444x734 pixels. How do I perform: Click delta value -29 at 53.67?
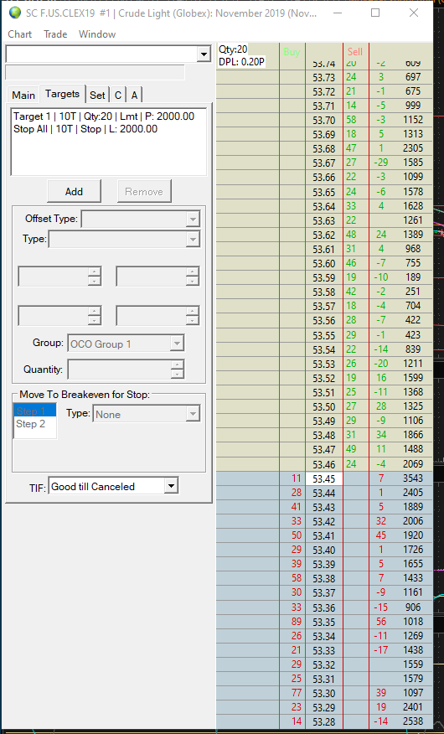(381, 163)
